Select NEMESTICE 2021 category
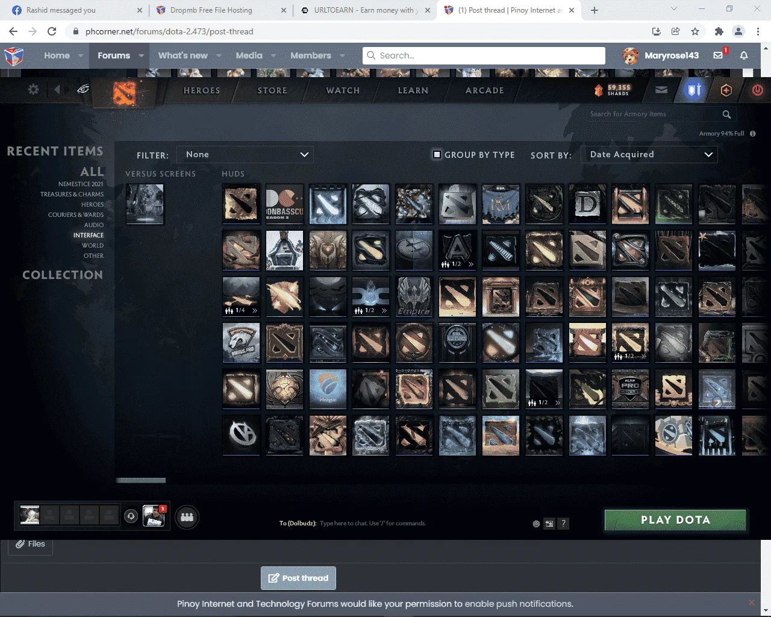Image resolution: width=771 pixels, height=617 pixels. point(81,184)
